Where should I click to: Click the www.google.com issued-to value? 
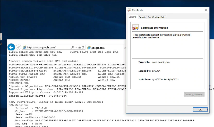[x=161, y=62]
